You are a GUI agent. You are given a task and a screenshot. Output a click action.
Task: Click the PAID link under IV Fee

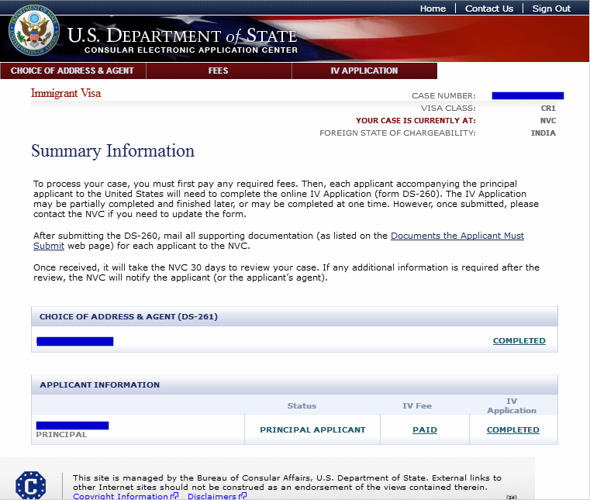tap(425, 429)
